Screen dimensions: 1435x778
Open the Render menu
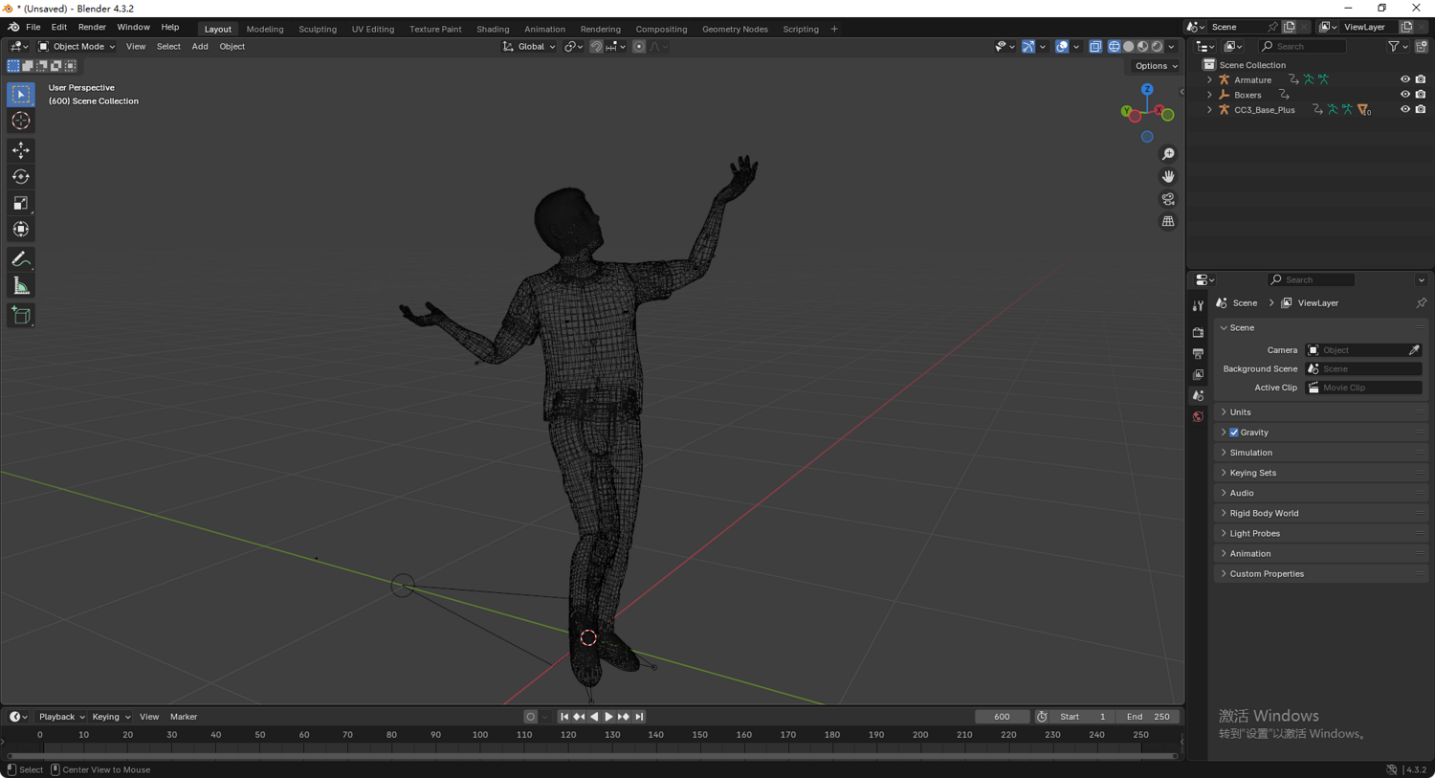(x=92, y=28)
